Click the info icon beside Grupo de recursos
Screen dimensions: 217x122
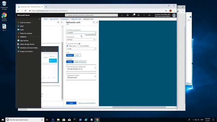coord(80,44)
